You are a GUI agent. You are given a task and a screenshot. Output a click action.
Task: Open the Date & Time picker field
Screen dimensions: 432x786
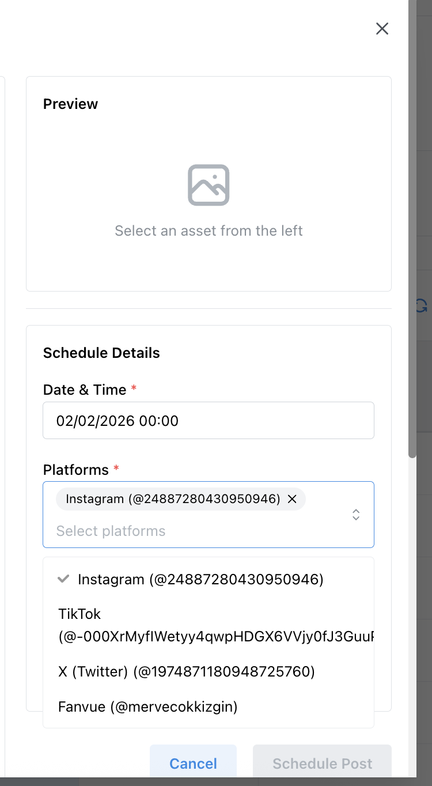(209, 420)
